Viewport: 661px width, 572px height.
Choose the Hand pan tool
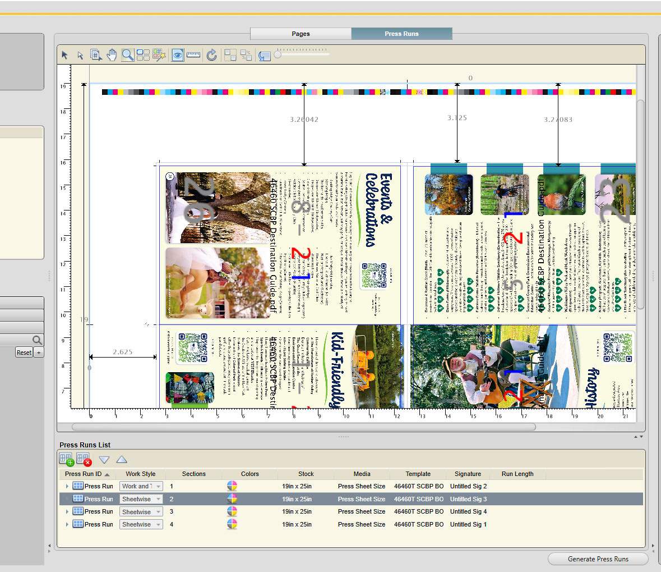coord(112,55)
